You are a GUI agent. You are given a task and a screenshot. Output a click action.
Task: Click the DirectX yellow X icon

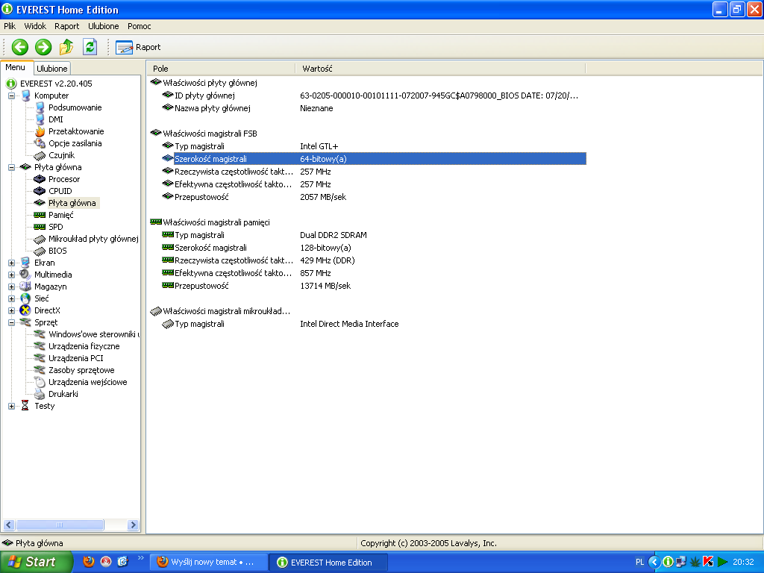tap(25, 310)
